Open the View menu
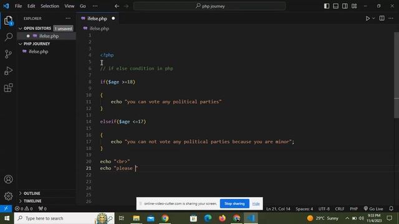399x224 pixels. (69, 6)
